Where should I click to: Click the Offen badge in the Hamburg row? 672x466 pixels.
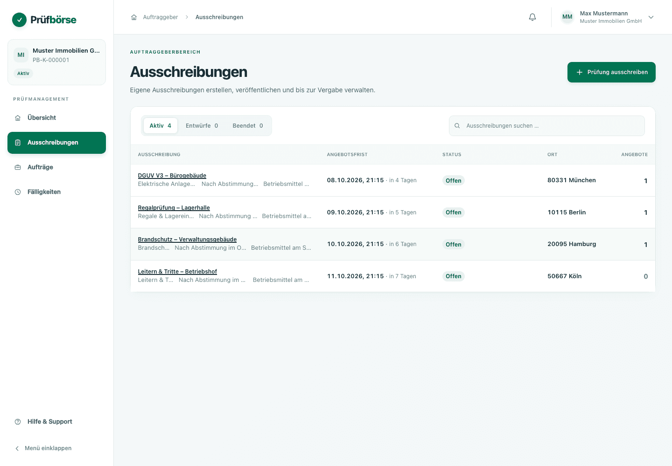pos(454,245)
